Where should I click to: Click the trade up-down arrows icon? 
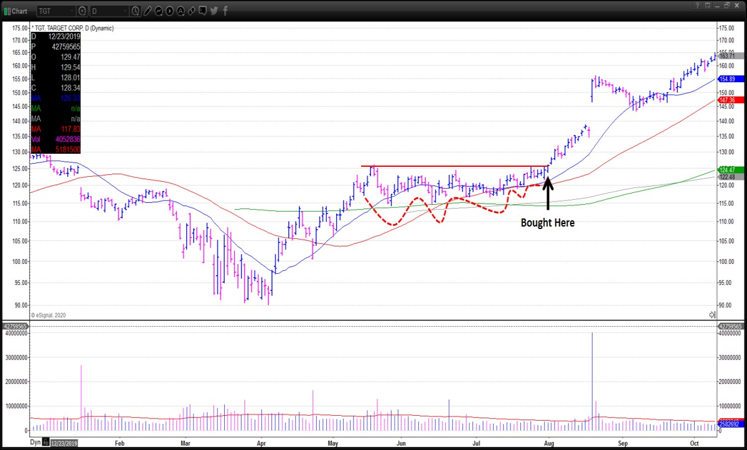192,11
